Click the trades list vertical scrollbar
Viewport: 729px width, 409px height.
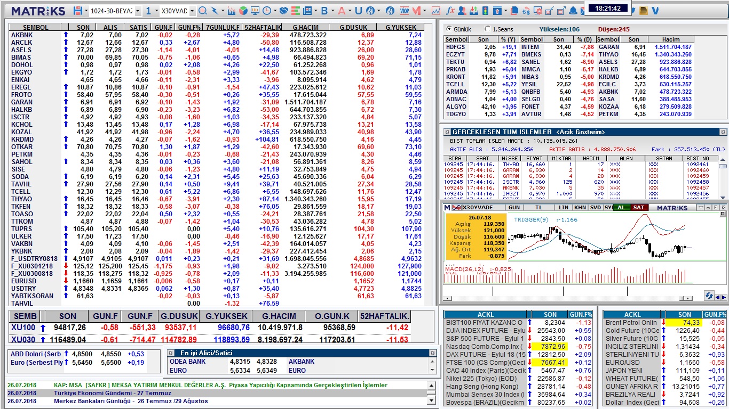coord(723,178)
